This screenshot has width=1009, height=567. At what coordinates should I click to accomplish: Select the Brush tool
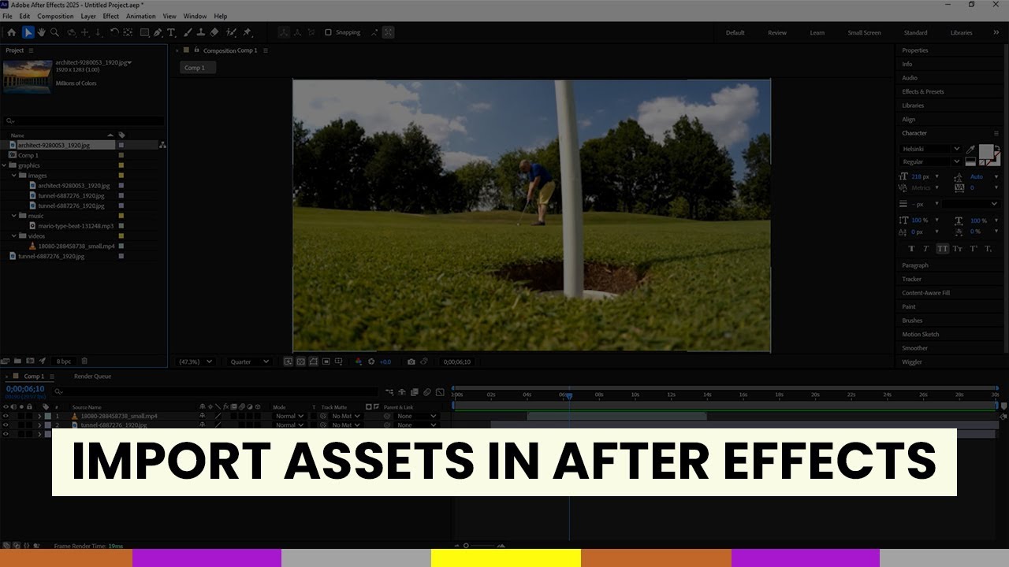click(188, 32)
